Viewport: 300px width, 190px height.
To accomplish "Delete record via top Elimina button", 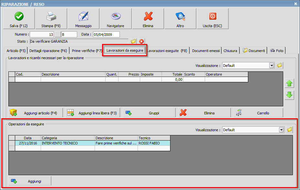I will pos(148,19).
